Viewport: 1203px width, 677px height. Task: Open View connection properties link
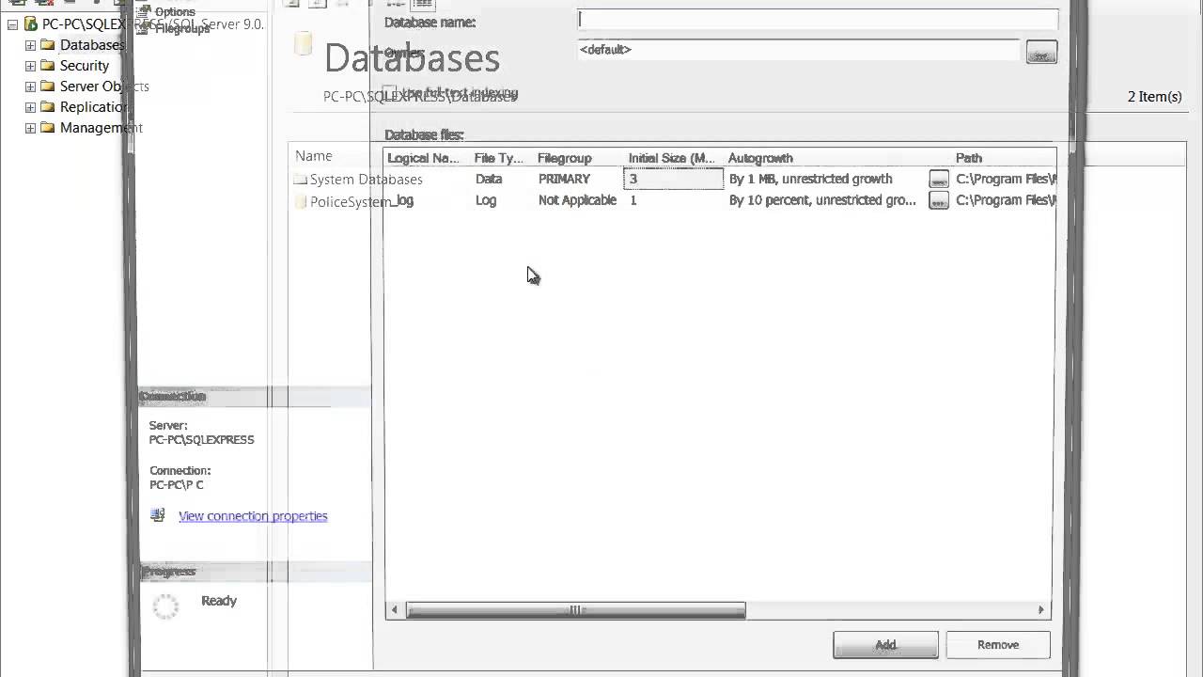(x=253, y=516)
